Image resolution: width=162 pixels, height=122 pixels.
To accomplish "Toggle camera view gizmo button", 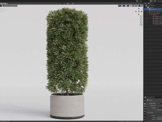I will tap(141, 22).
